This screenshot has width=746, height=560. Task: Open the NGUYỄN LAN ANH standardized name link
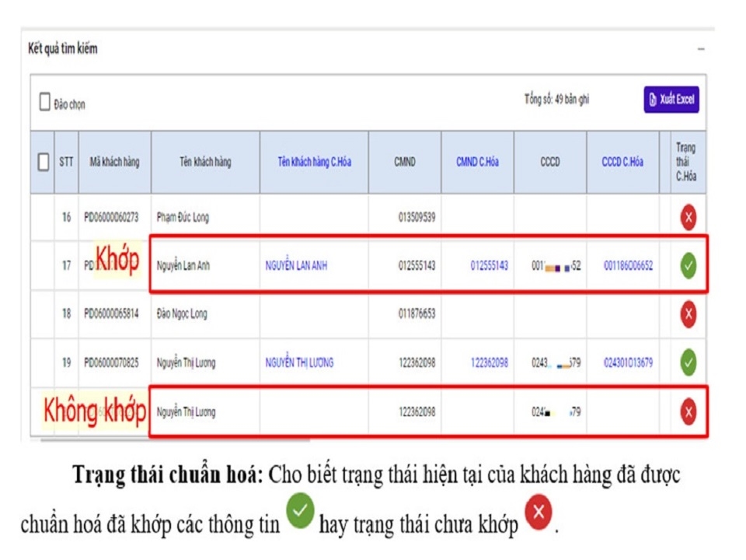(x=296, y=266)
